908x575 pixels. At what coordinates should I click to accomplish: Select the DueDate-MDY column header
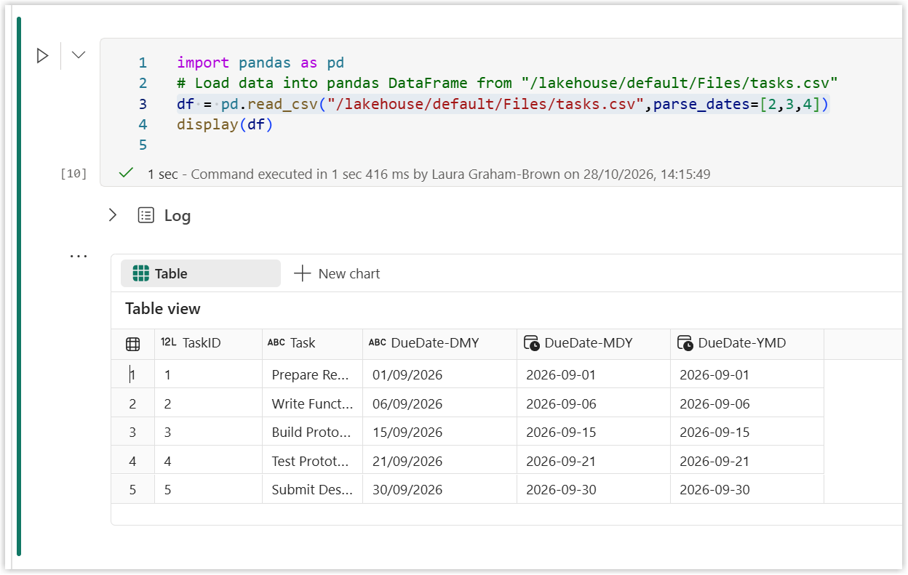pyautogui.click(x=594, y=343)
